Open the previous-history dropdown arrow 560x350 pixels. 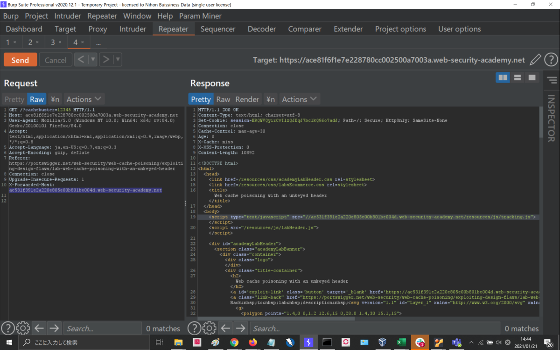point(92,59)
